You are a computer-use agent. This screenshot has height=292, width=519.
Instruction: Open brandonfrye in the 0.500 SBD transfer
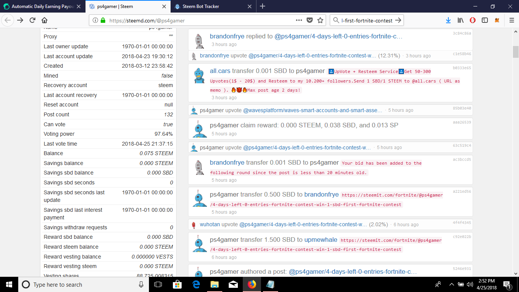[x=321, y=195]
